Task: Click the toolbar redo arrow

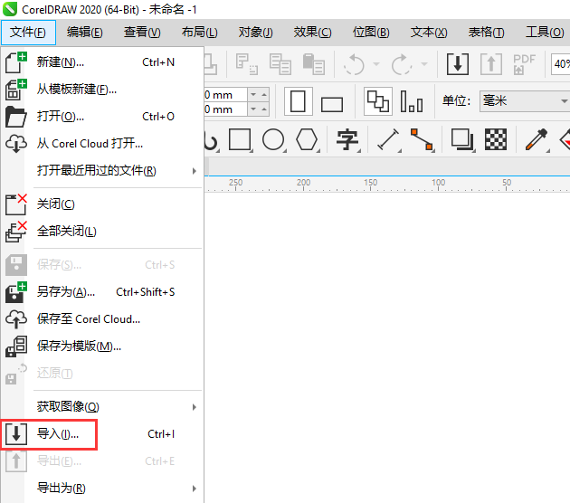Action: coord(402,64)
